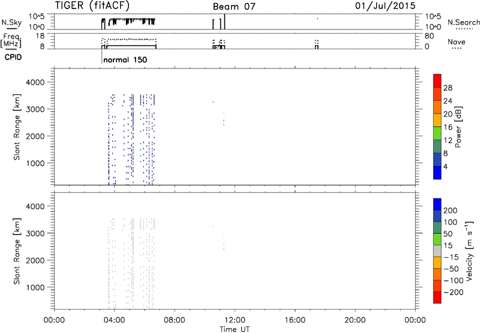Click Power colorbar segment between 8 and 12
Screen dimensions: 480x333
437,146
